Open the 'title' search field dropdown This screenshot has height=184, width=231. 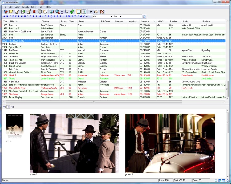111,17
